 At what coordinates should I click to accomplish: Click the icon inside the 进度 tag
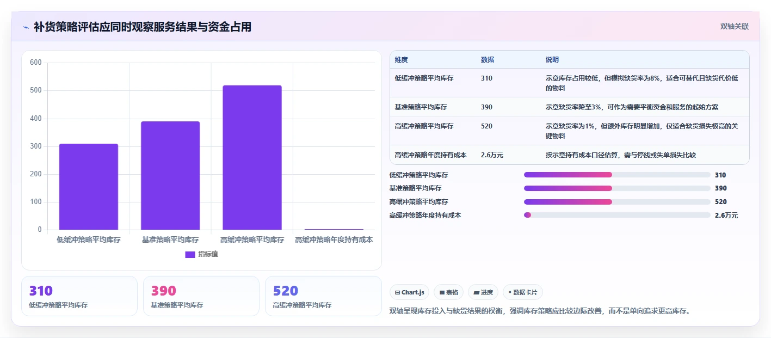point(477,293)
